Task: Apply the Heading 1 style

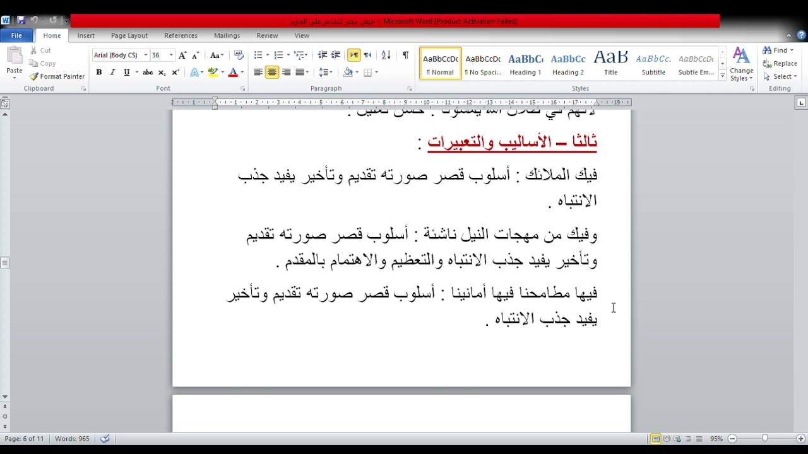Action: coord(525,64)
